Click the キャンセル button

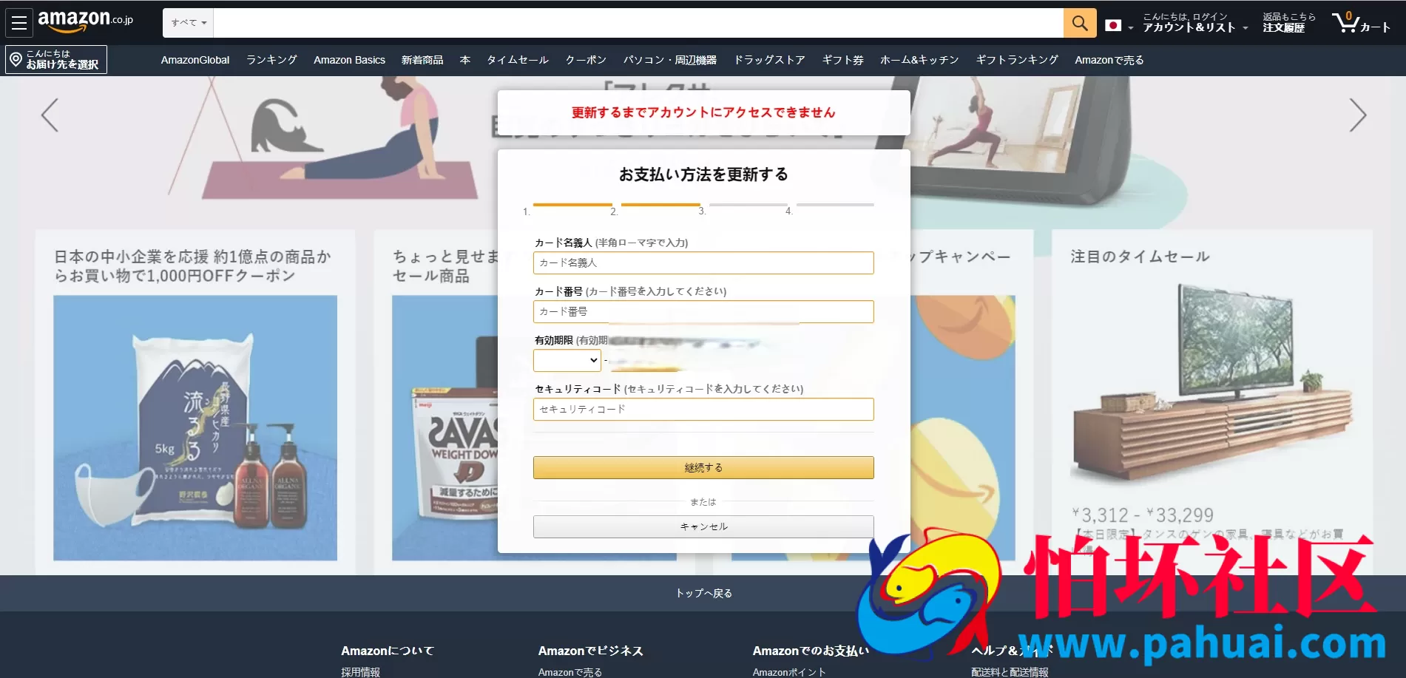703,526
